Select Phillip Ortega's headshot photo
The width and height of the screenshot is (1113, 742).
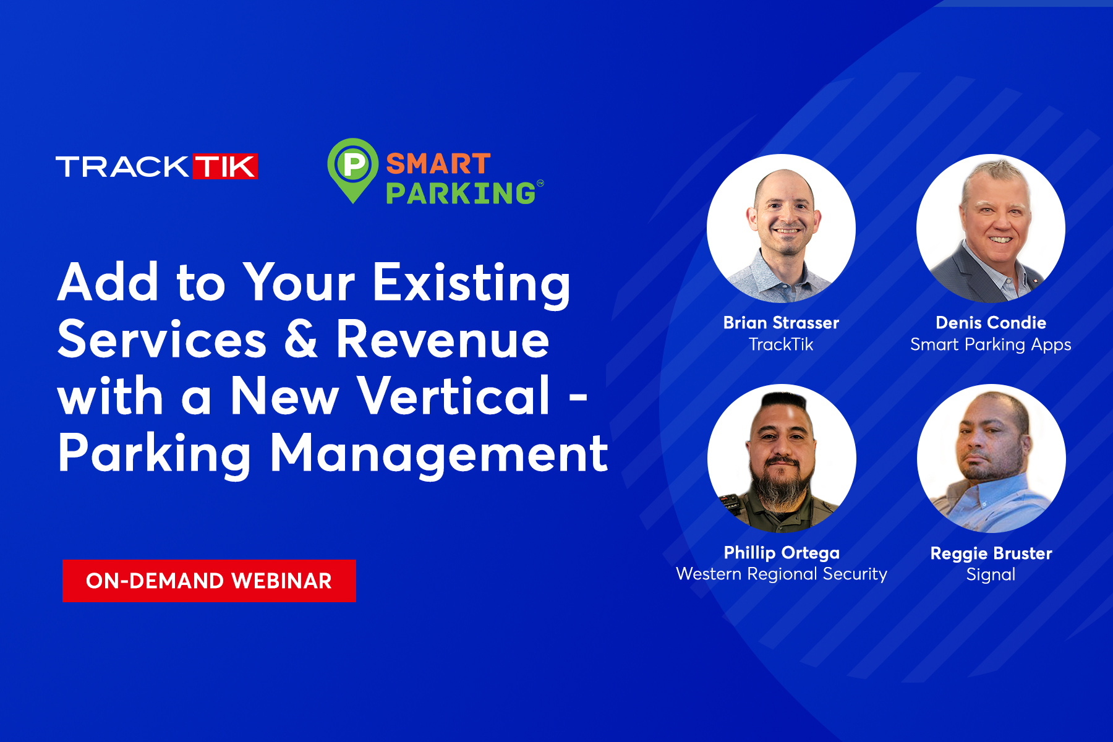coord(782,458)
